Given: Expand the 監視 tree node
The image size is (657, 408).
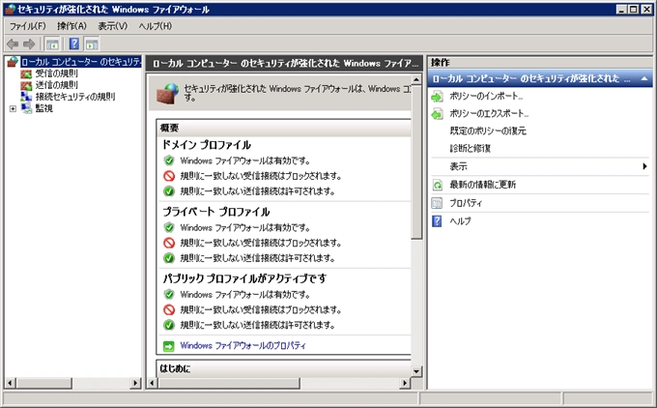Looking at the screenshot, I should (13, 109).
